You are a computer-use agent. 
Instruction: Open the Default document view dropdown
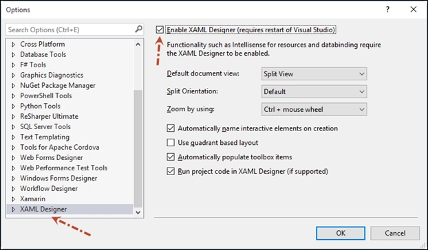pos(314,73)
